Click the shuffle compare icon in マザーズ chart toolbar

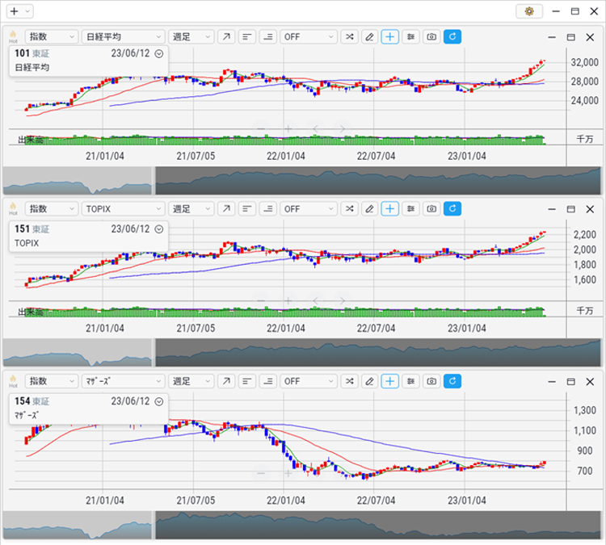[349, 381]
